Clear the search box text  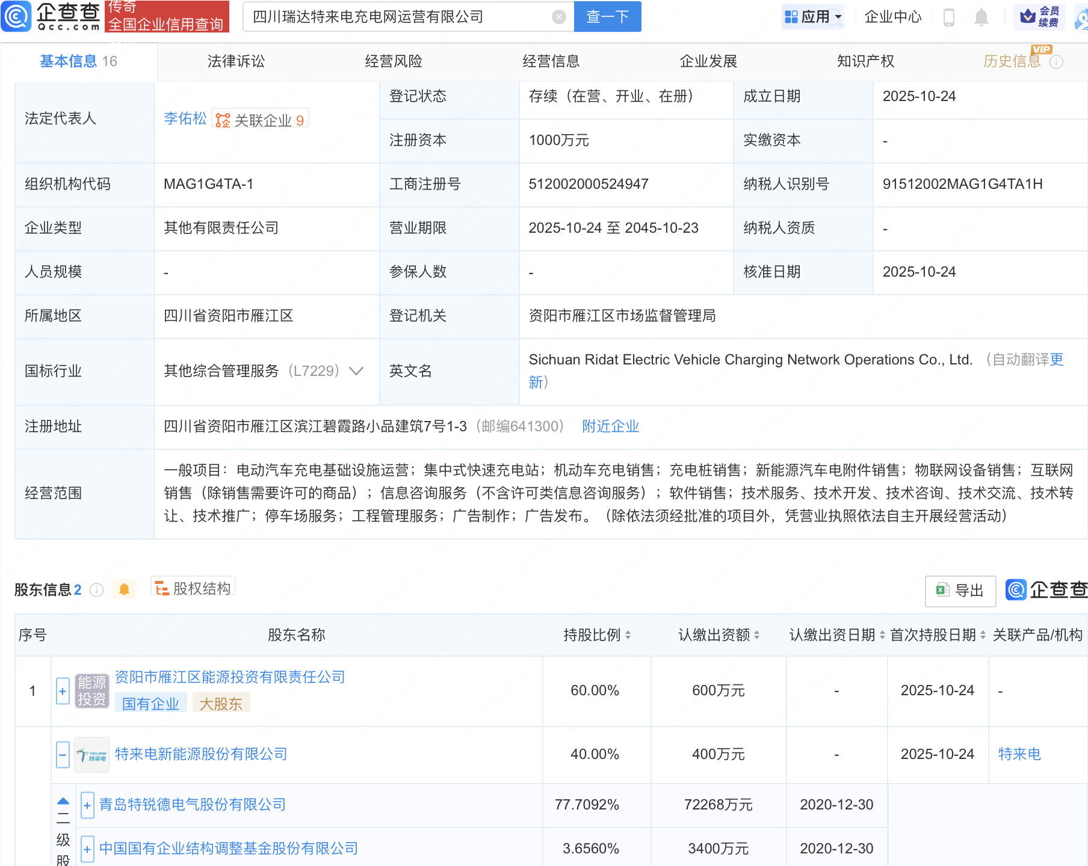(558, 17)
